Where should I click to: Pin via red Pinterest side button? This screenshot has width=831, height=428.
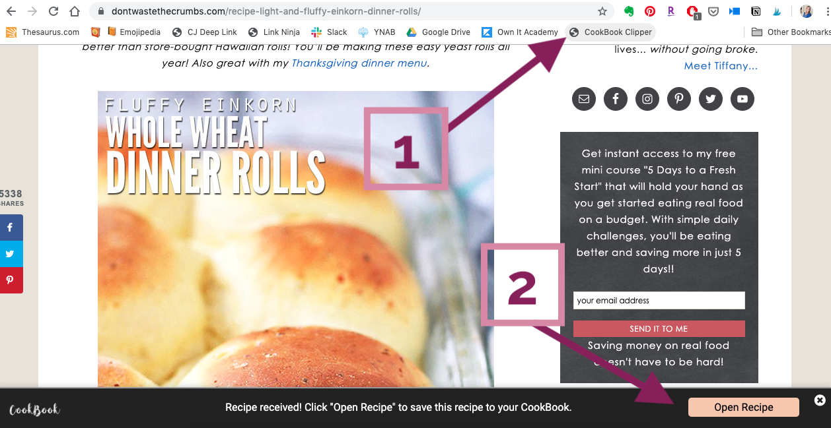pos(11,280)
